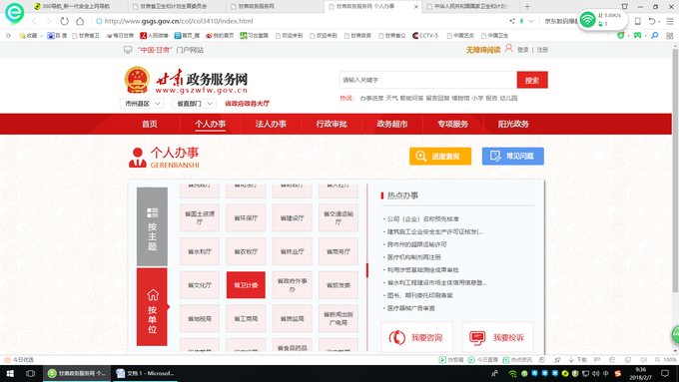Open the extensions grid icon
Image resolution: width=679 pixels, height=382 pixels.
click(669, 36)
